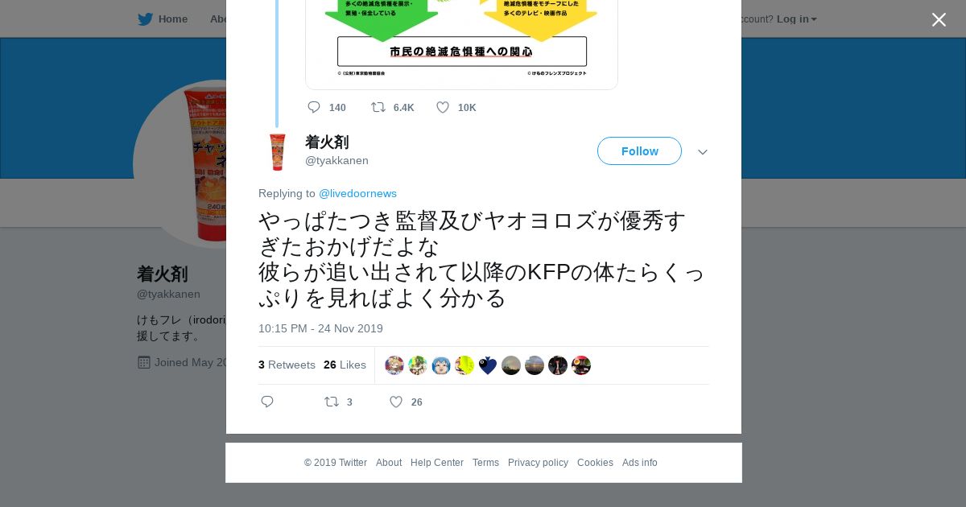Viewport: 966px width, 507px height.
Task: Follow the 着火剤 account
Action: (639, 151)
